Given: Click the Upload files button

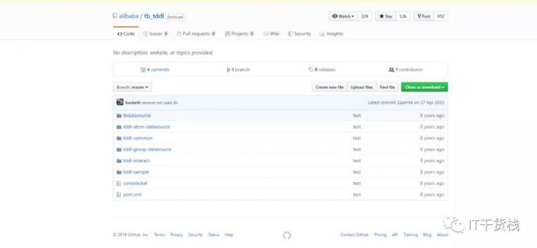Looking at the screenshot, I should tap(362, 87).
